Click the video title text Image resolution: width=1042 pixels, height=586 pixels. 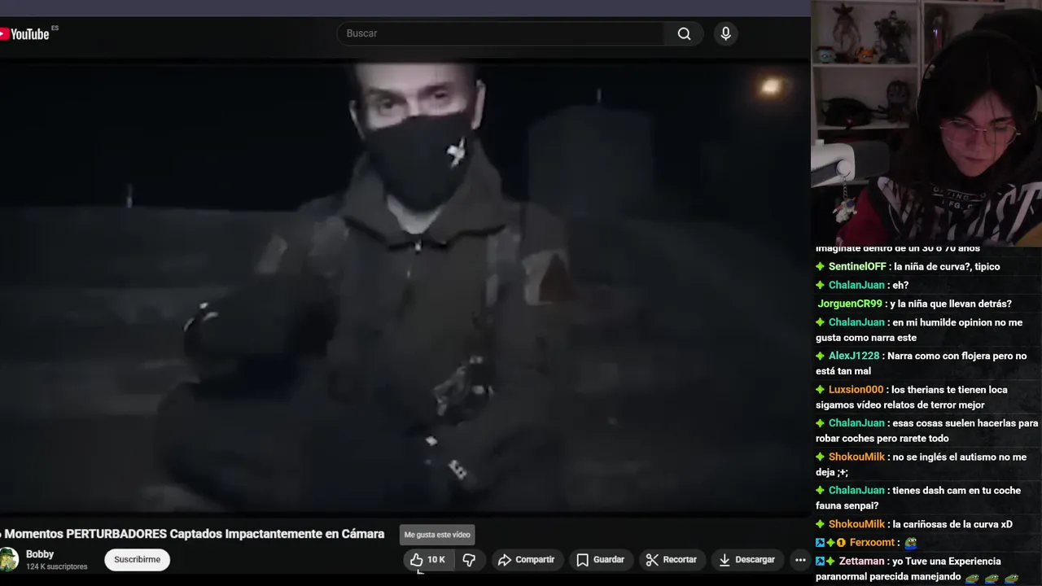pos(193,534)
